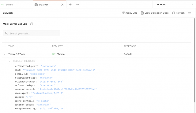Click the REQUEST column header
Image resolution: width=196 pixels, height=113 pixels.
(x=57, y=46)
